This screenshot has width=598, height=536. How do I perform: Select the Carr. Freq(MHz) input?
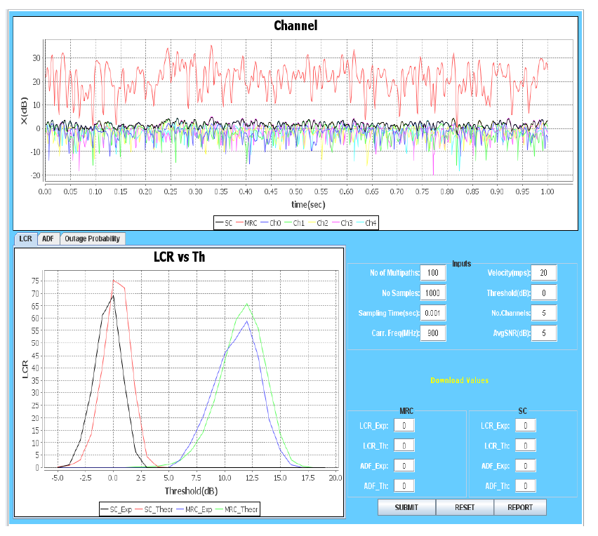[433, 333]
